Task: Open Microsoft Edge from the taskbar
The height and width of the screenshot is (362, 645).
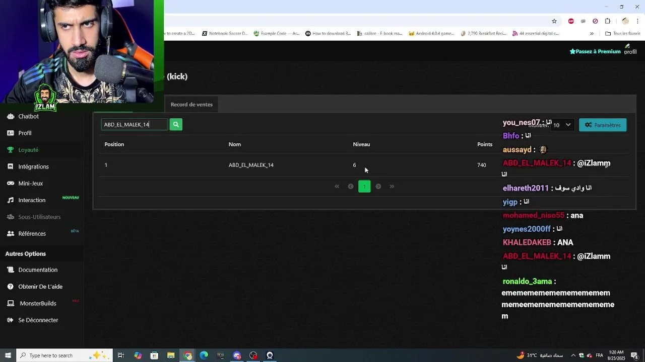Action: tap(204, 355)
